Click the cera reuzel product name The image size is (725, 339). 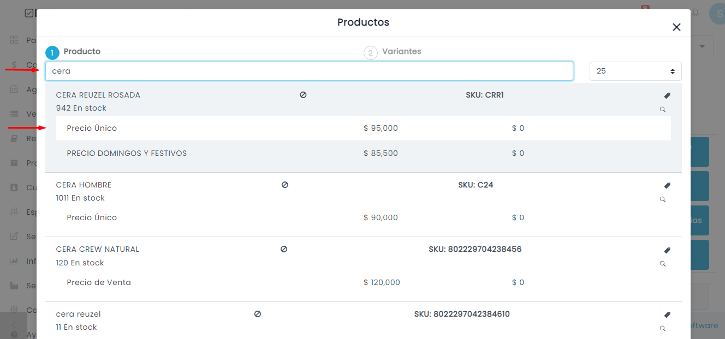79,314
